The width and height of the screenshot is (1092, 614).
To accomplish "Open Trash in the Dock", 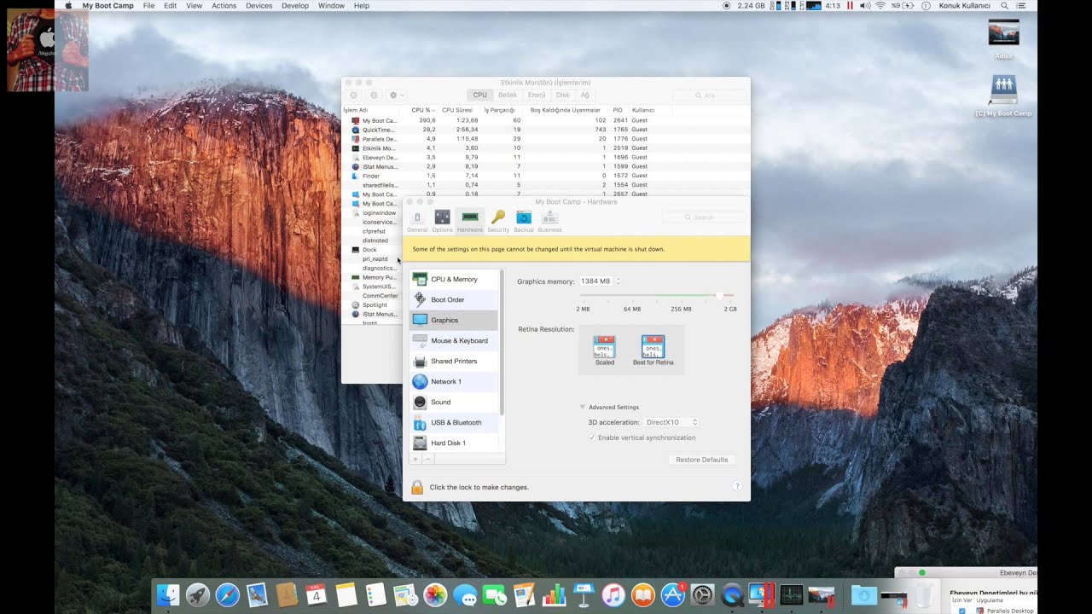I will point(923,594).
